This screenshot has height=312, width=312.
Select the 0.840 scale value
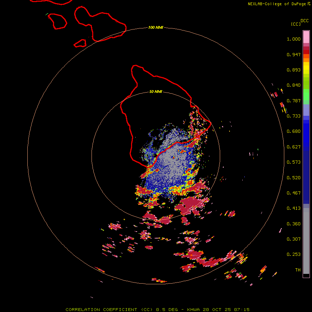point(294,85)
